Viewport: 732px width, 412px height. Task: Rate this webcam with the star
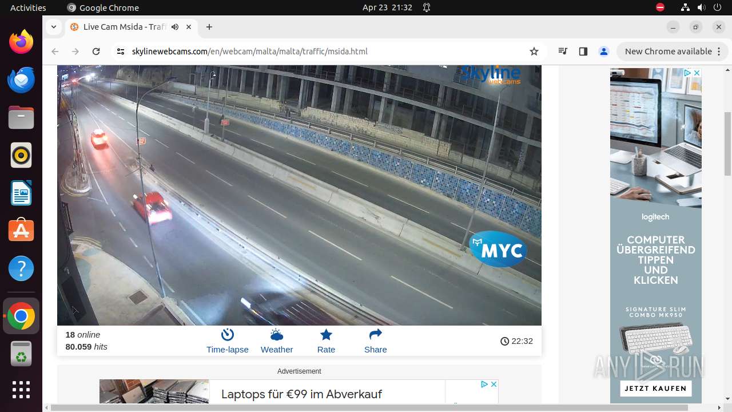(326, 341)
